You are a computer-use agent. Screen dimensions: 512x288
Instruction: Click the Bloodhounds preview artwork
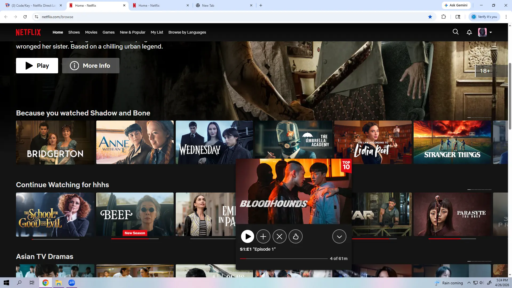point(294,191)
